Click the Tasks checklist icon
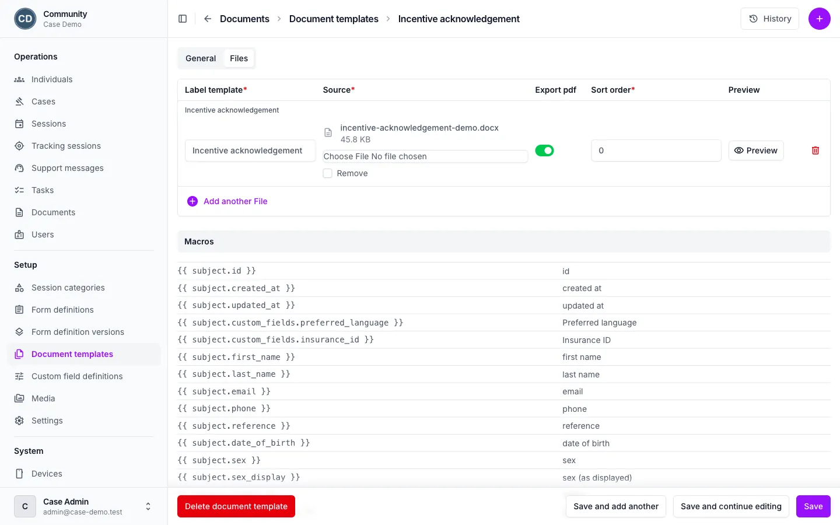This screenshot has height=525, width=840. click(x=19, y=190)
